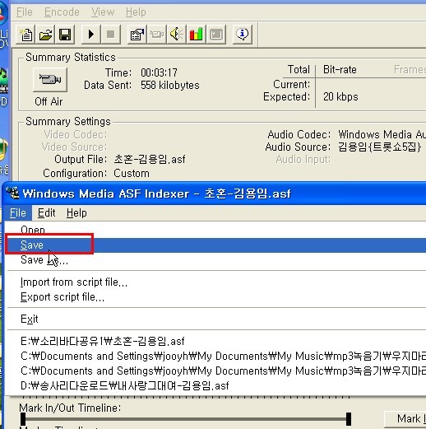Open recent file E:\소리바다공유1\초혼-김용임.asf
This screenshot has width=426, height=429.
point(215,341)
